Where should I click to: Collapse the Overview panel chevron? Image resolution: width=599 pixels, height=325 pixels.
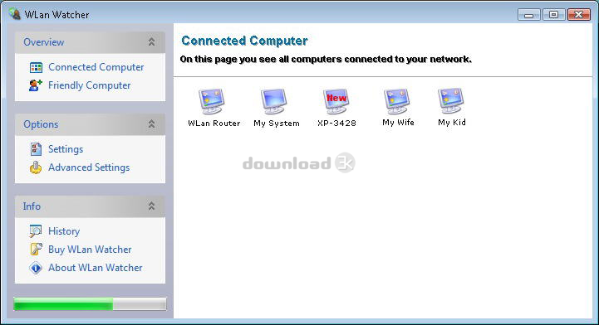pos(152,42)
